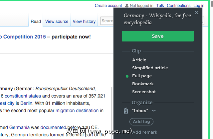Save the clip with green Save button
Screen dimensions: 213x139
pos(158,36)
